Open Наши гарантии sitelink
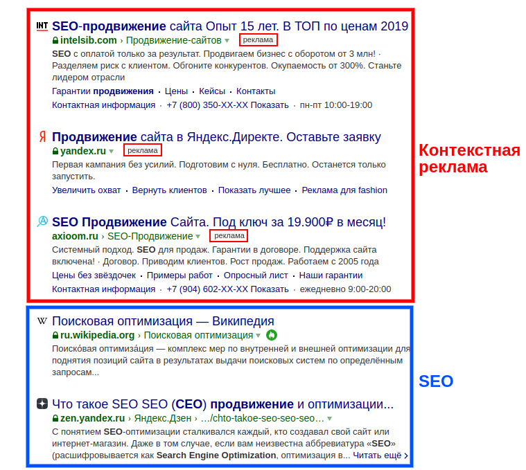Image resolution: width=526 pixels, height=470 pixels. pos(331,275)
